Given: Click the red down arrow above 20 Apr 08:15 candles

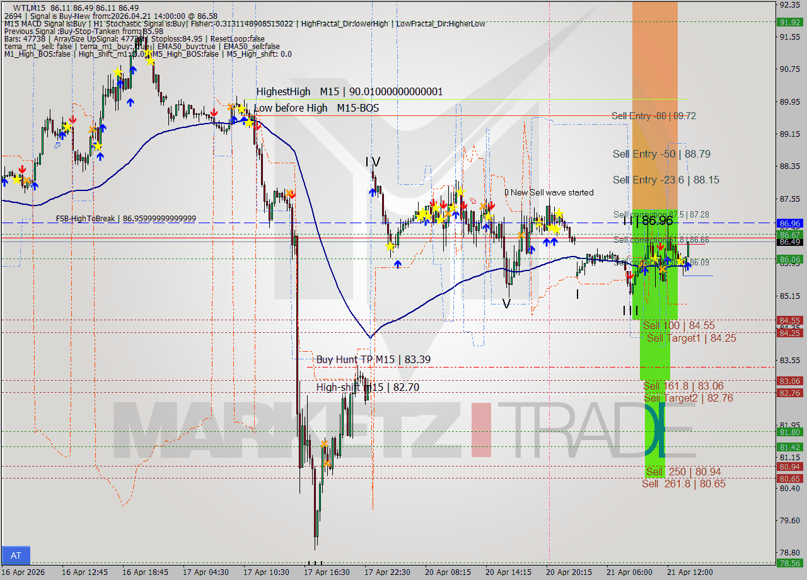Looking at the screenshot, I should coord(443,203).
